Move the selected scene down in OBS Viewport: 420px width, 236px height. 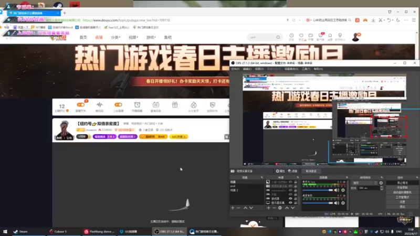[251, 208]
